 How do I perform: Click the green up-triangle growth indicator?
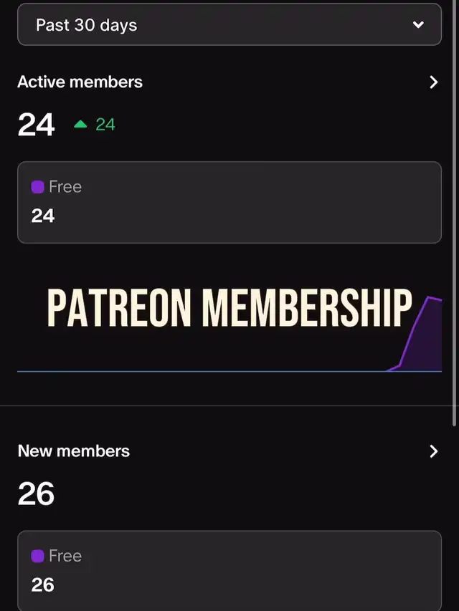point(80,125)
